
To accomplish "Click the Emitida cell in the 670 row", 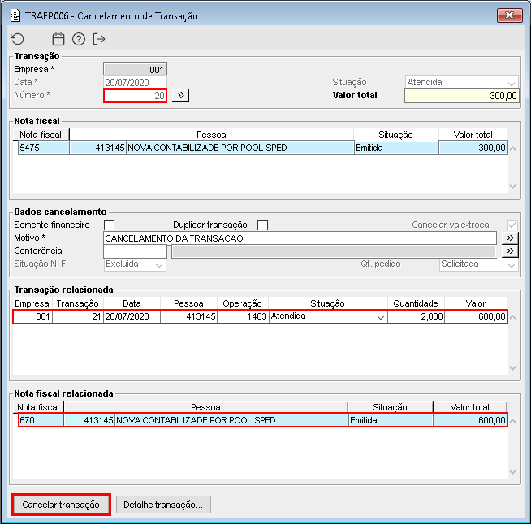I will pos(391,420).
